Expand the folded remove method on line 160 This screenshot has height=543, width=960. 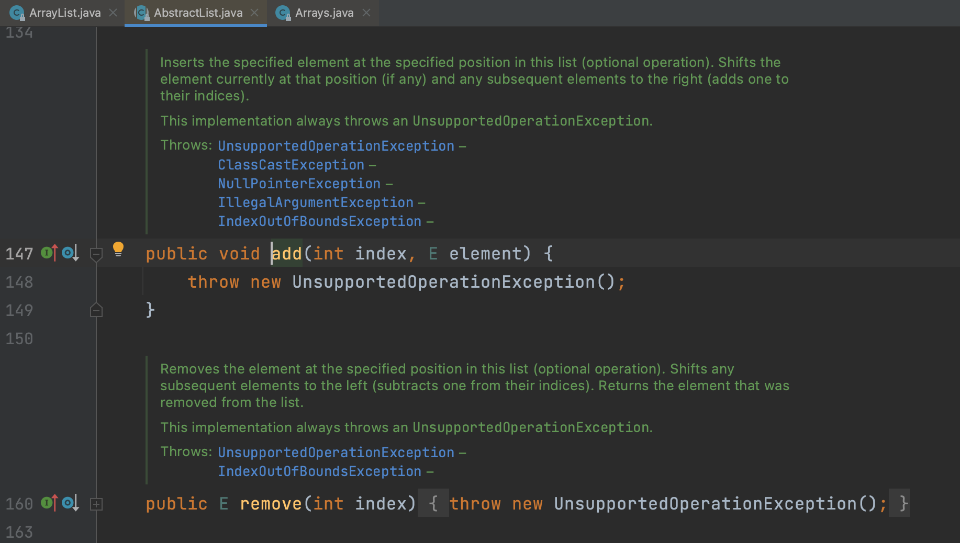point(96,504)
